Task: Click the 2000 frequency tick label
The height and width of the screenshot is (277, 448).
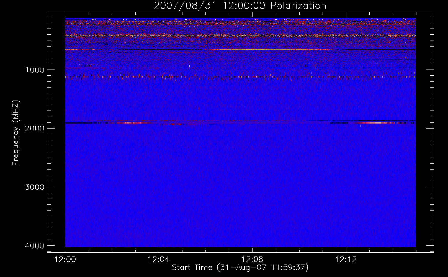Action: click(x=35, y=128)
